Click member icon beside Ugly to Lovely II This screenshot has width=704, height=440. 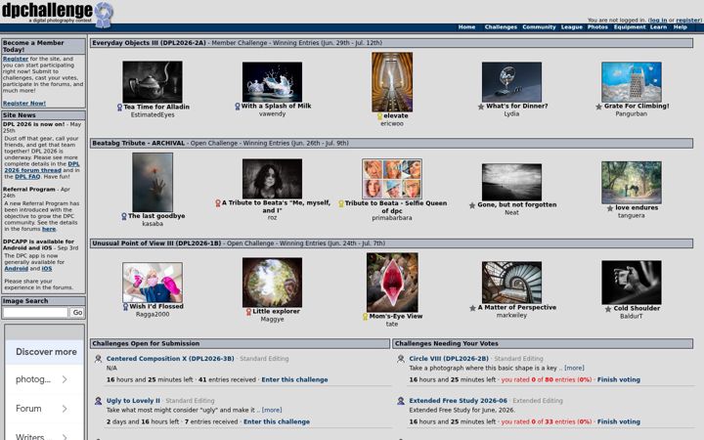coord(99,401)
